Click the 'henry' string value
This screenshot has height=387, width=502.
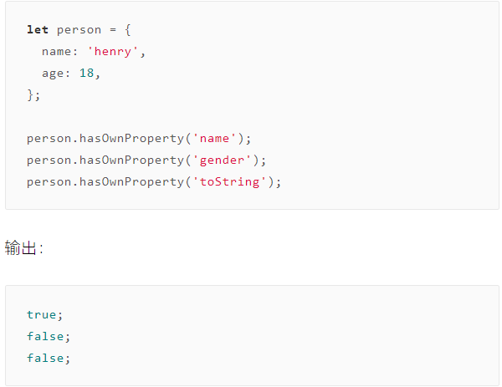pyautogui.click(x=113, y=52)
